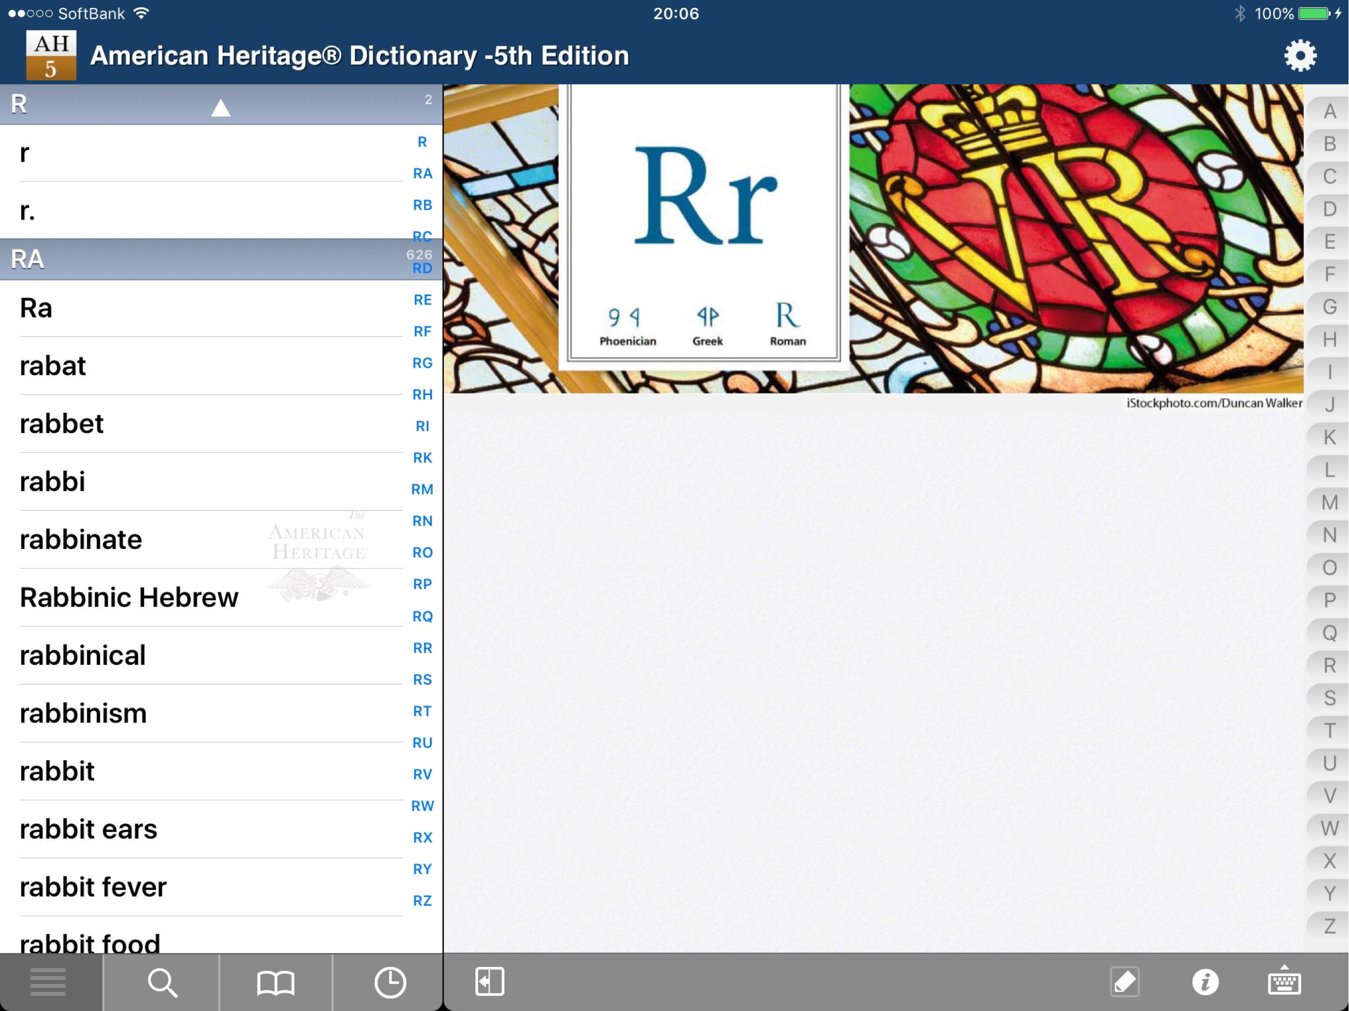The image size is (1349, 1011).
Task: Tap the pencil edit note icon
Action: tap(1124, 982)
